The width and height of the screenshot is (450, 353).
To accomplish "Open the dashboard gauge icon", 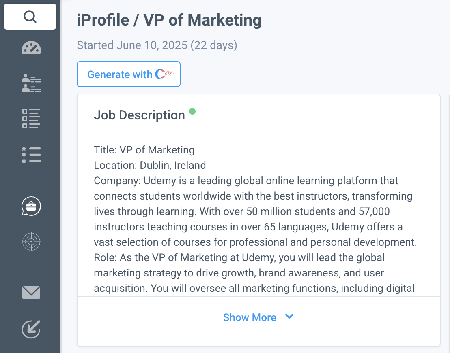I will pos(31,48).
